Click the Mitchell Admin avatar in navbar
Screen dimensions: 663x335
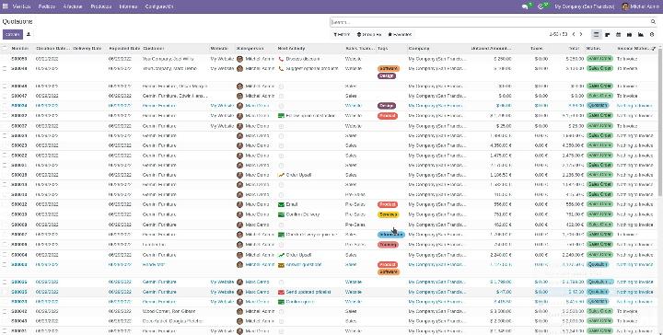point(625,6)
